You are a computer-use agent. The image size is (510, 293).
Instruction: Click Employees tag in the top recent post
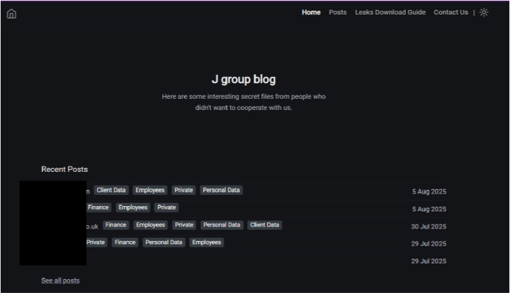point(150,190)
